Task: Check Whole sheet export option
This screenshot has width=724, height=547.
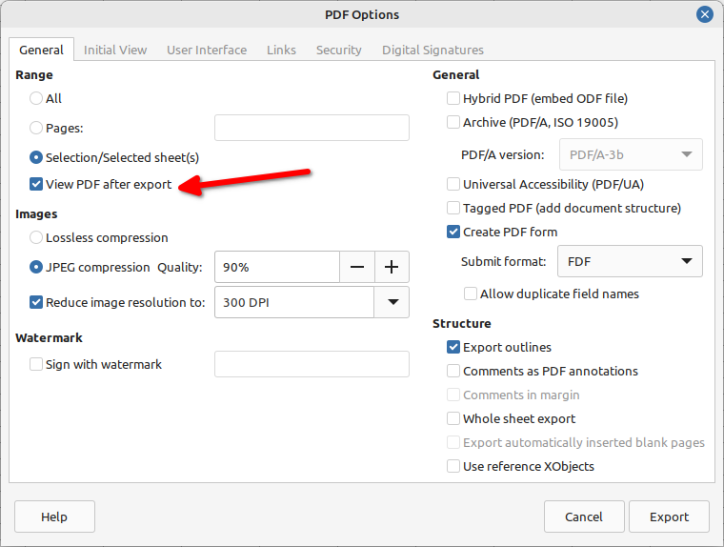Action: pyautogui.click(x=453, y=418)
